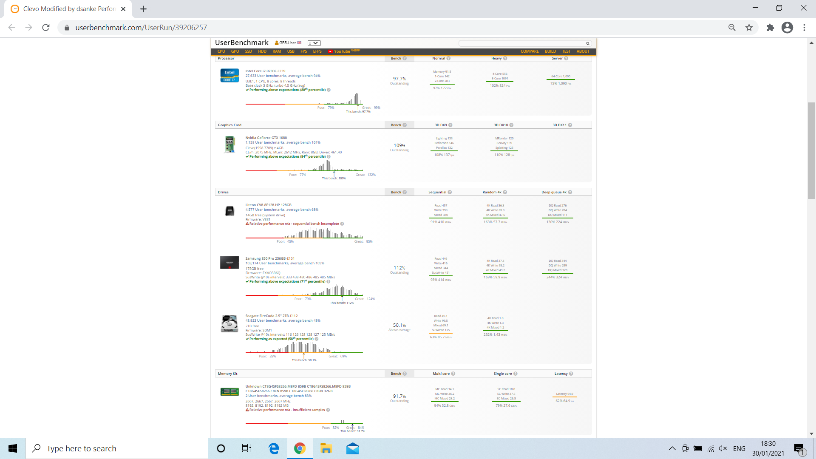The image size is (816, 459).
Task: Click the Windows taskbar search box
Action: (117, 448)
